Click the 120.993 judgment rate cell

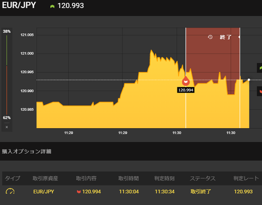(x=243, y=191)
